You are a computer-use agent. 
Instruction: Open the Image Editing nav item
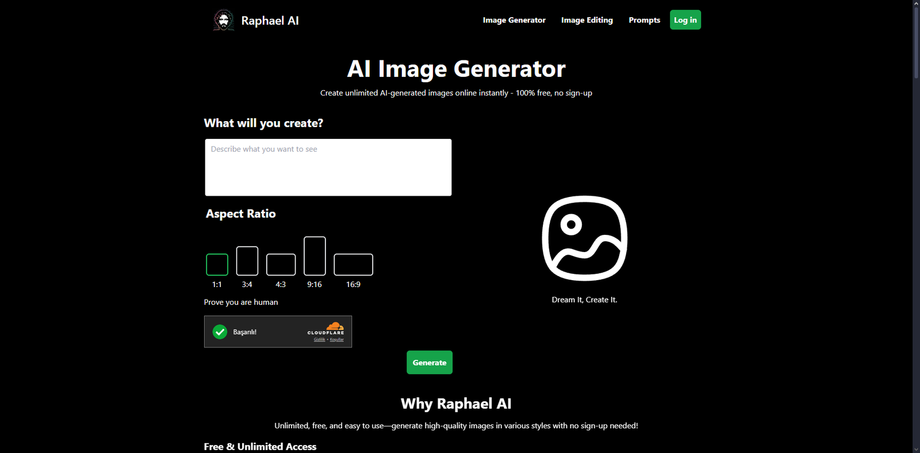587,20
